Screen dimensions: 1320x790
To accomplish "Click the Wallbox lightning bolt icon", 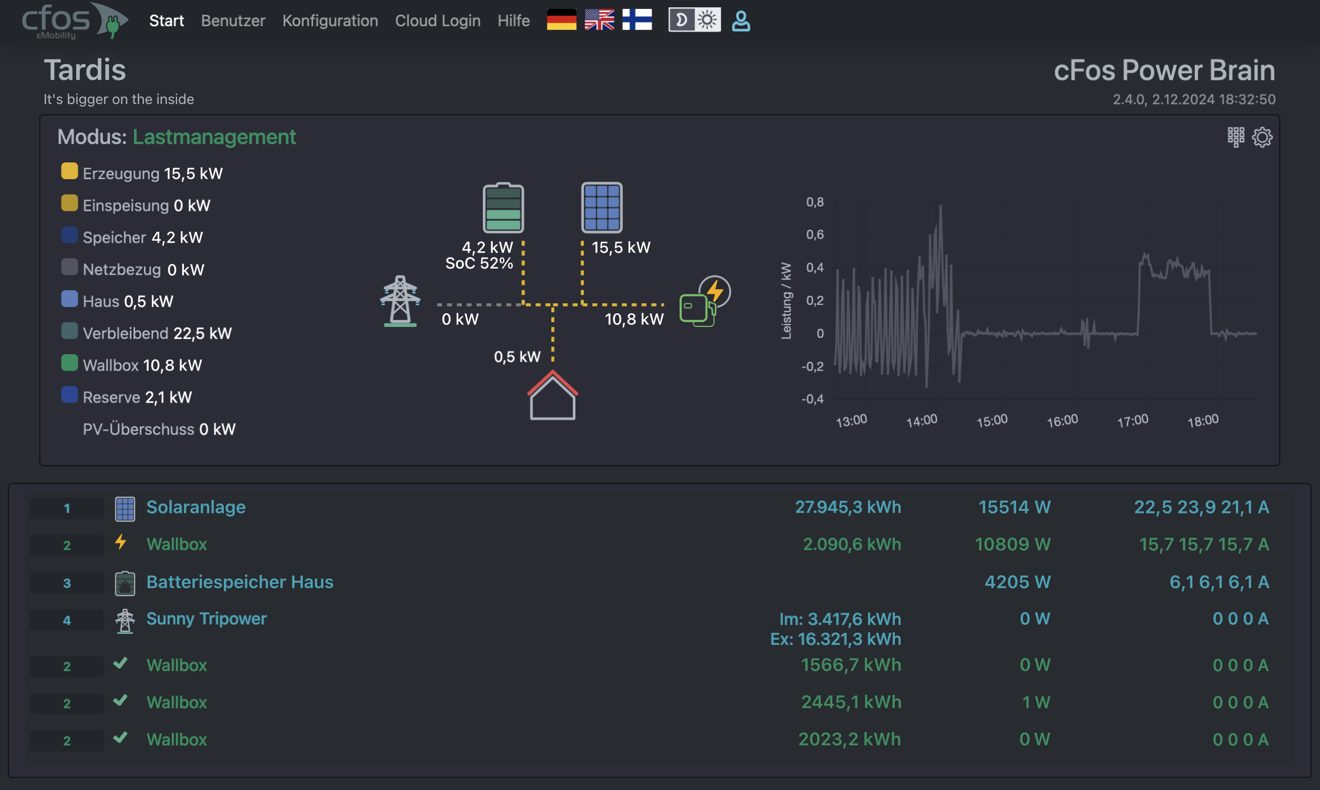I will pyautogui.click(x=121, y=543).
